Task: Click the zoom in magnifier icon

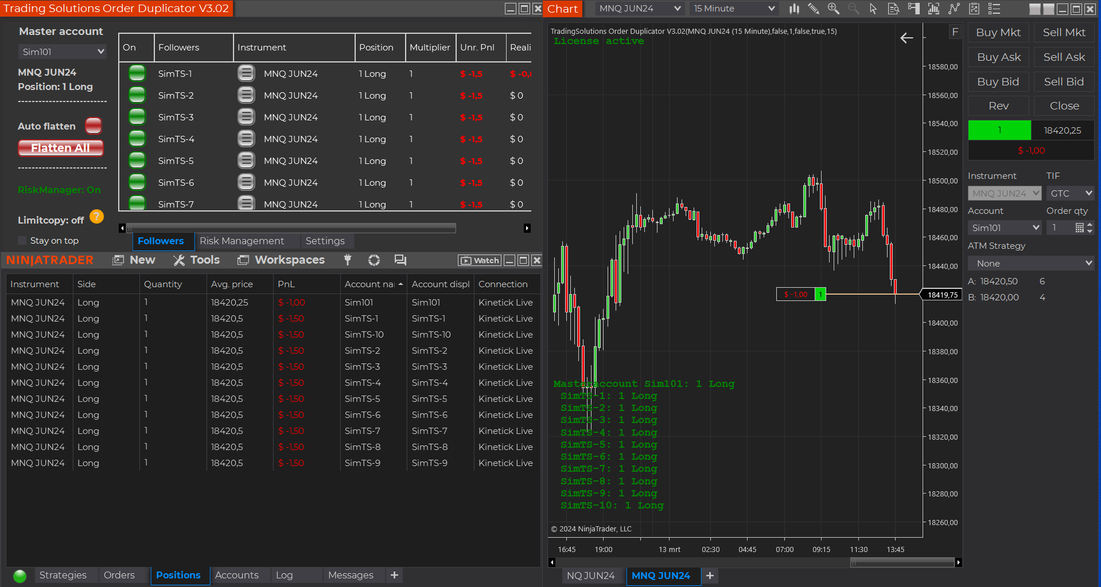Action: [x=833, y=9]
